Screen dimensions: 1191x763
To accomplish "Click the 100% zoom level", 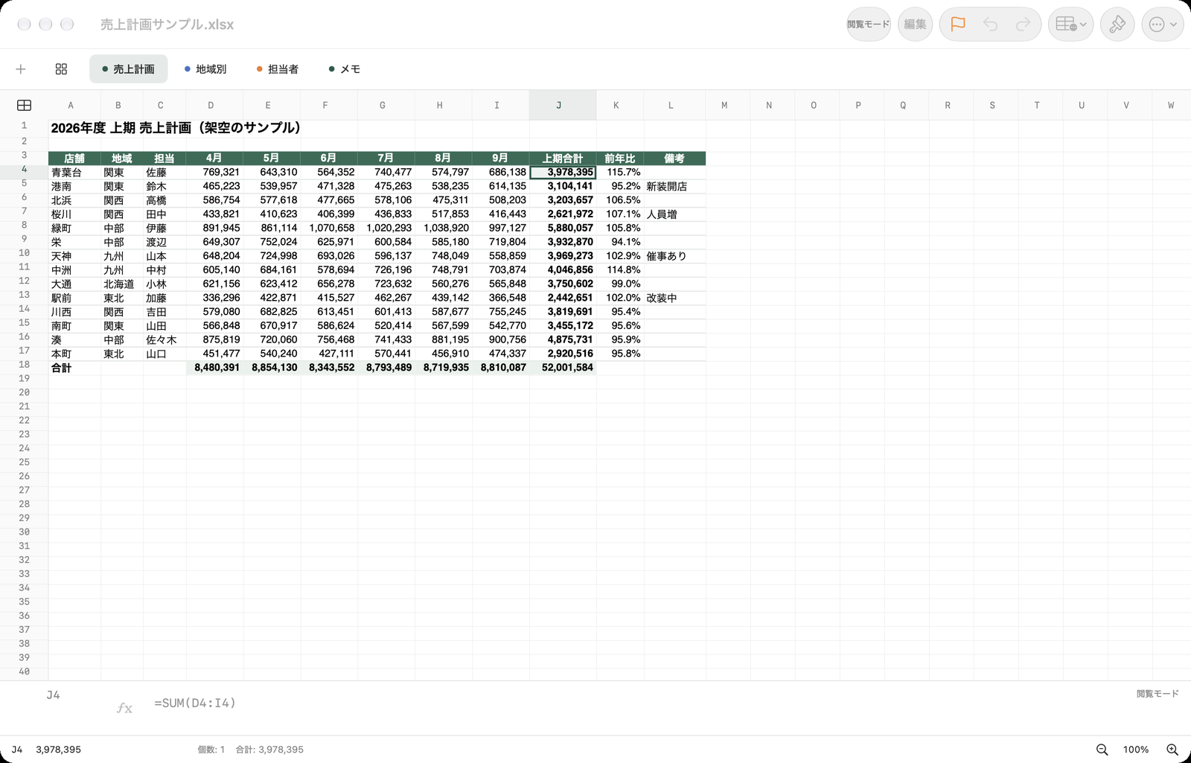I will [1136, 750].
